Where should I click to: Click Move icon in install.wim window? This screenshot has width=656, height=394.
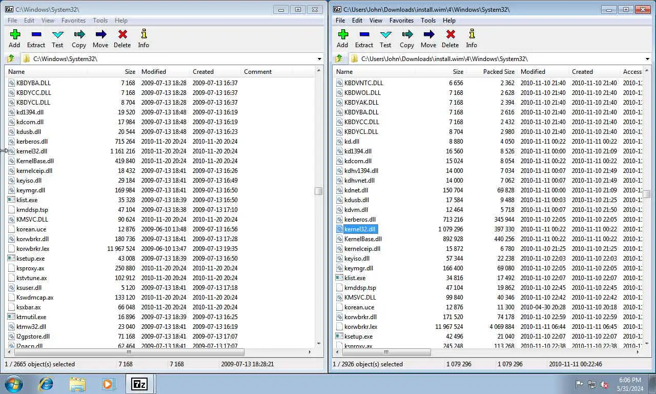pos(428,34)
